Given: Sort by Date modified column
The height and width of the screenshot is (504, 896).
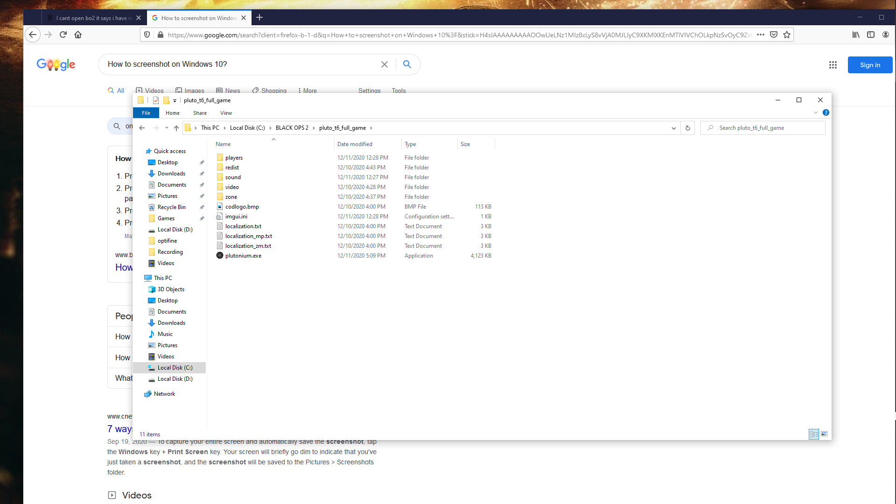Looking at the screenshot, I should click(x=368, y=144).
